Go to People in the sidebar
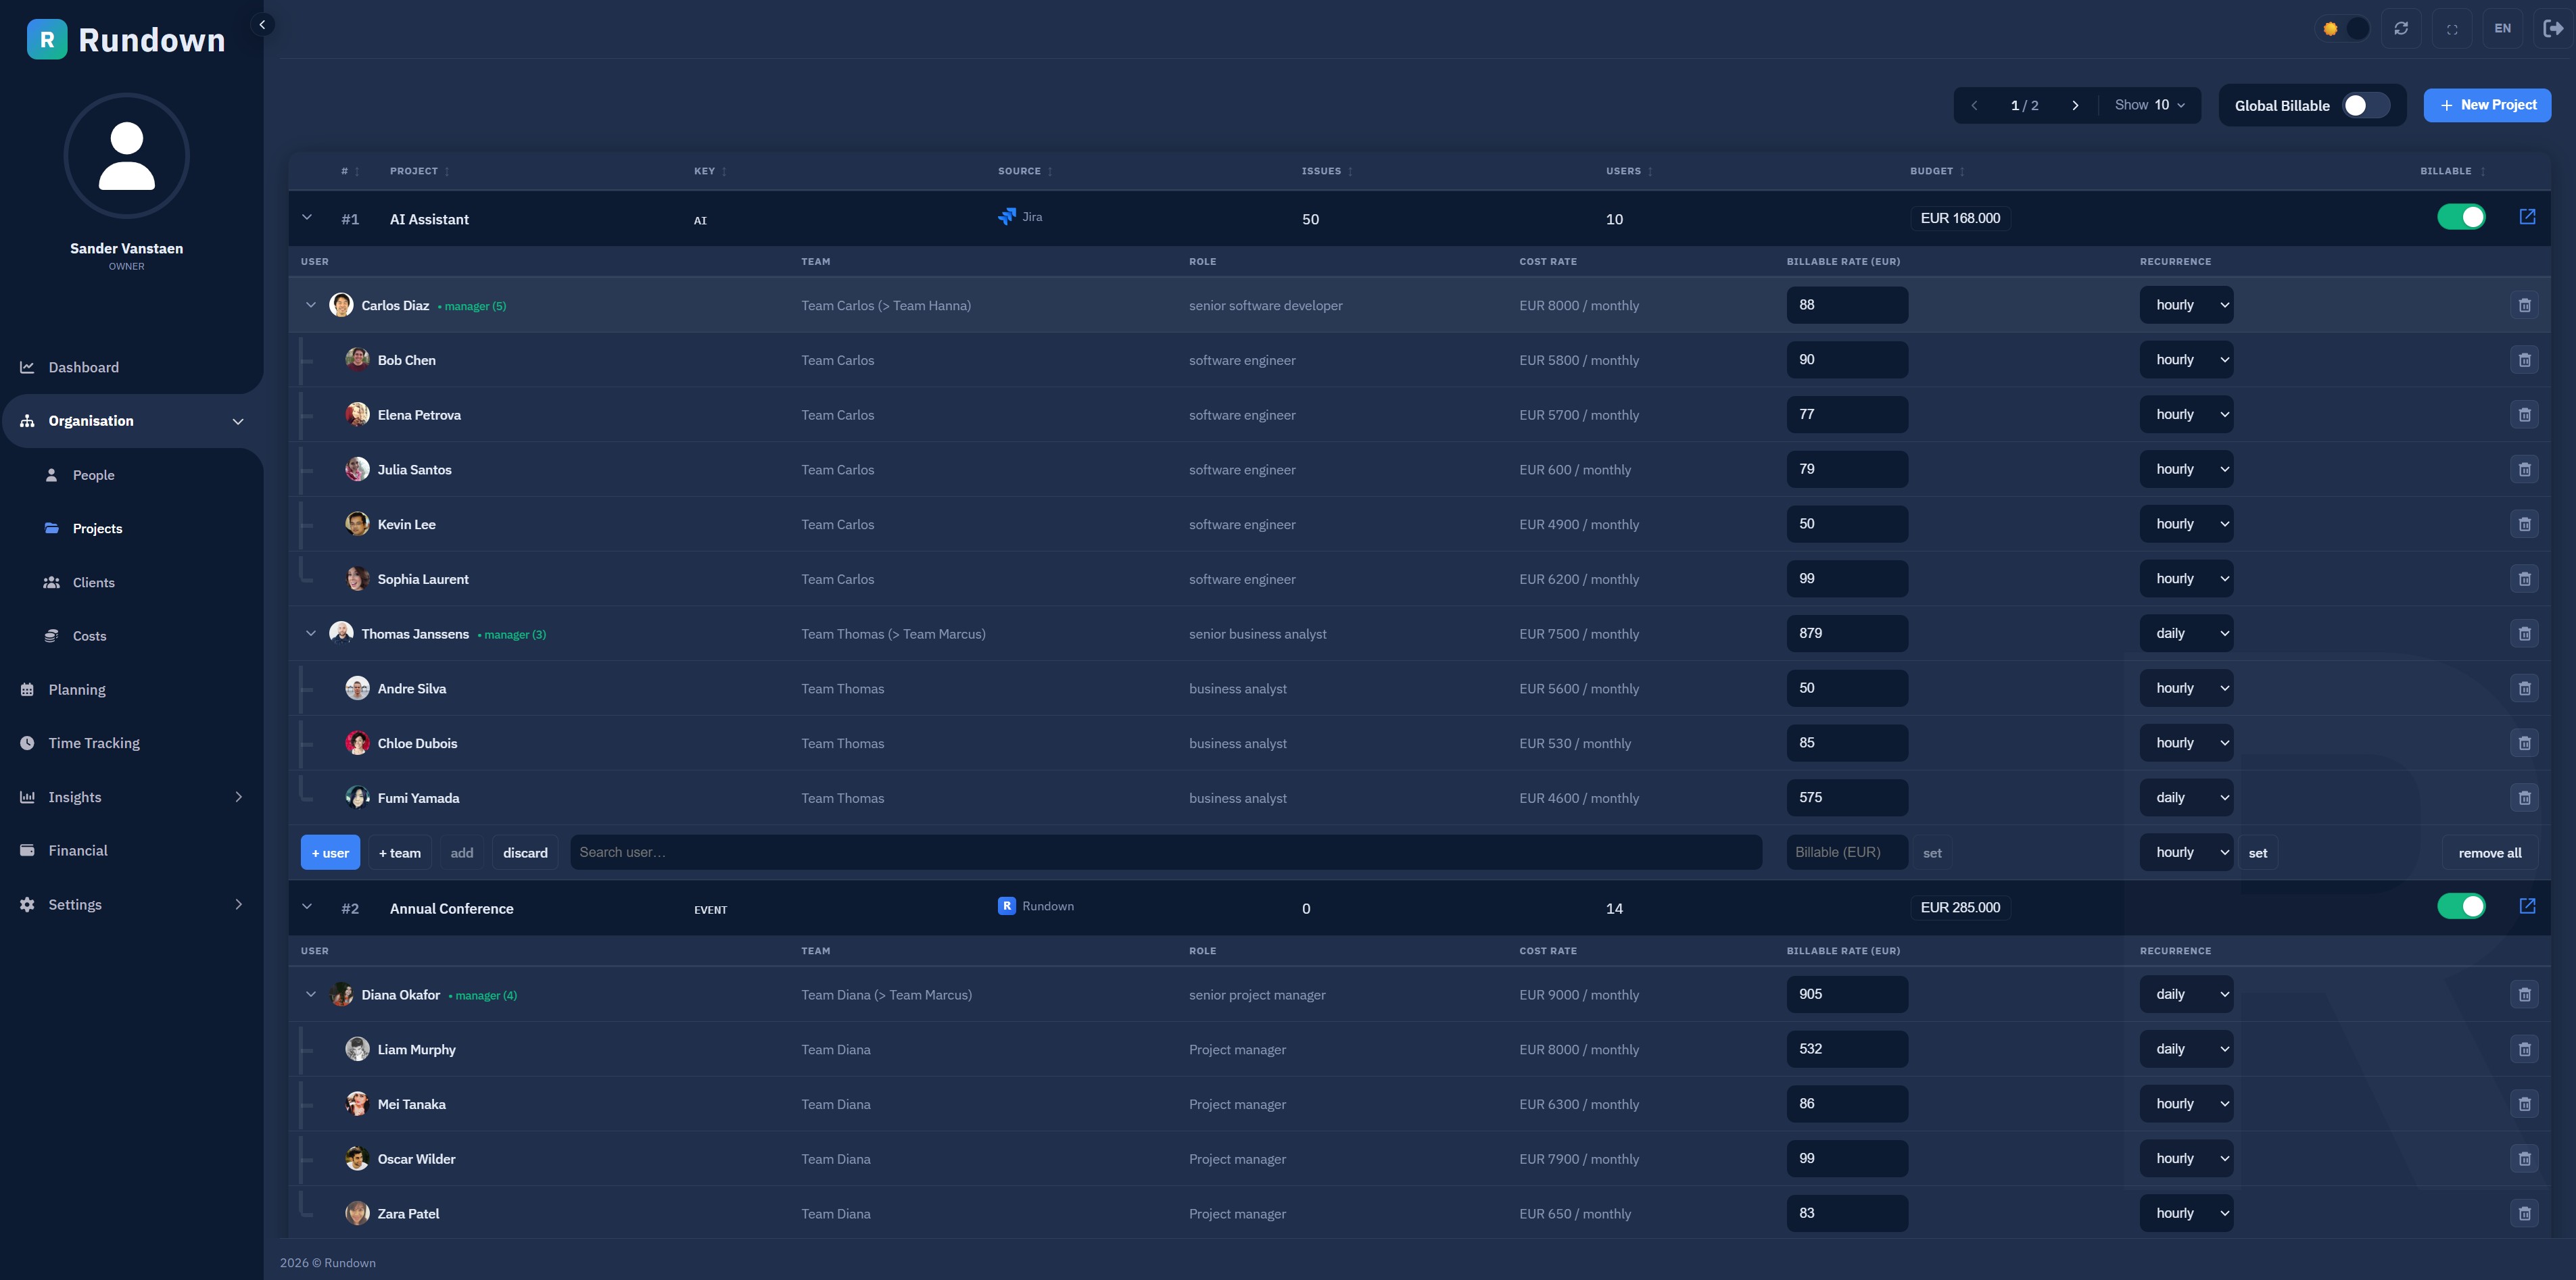2576x1280 pixels. [x=93, y=476]
